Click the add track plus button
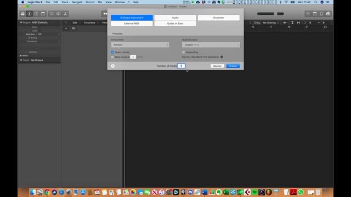This screenshot has width=351, height=197. 66,28
